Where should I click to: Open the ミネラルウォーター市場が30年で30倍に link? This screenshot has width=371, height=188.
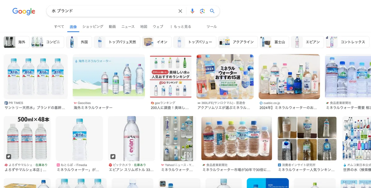point(237,170)
